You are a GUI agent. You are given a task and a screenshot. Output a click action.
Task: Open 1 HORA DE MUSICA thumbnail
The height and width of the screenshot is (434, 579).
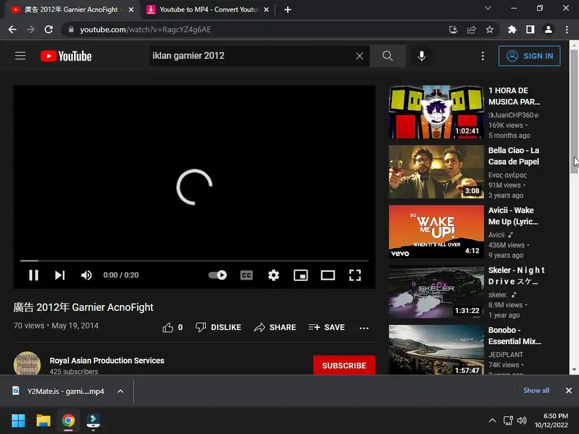point(436,112)
